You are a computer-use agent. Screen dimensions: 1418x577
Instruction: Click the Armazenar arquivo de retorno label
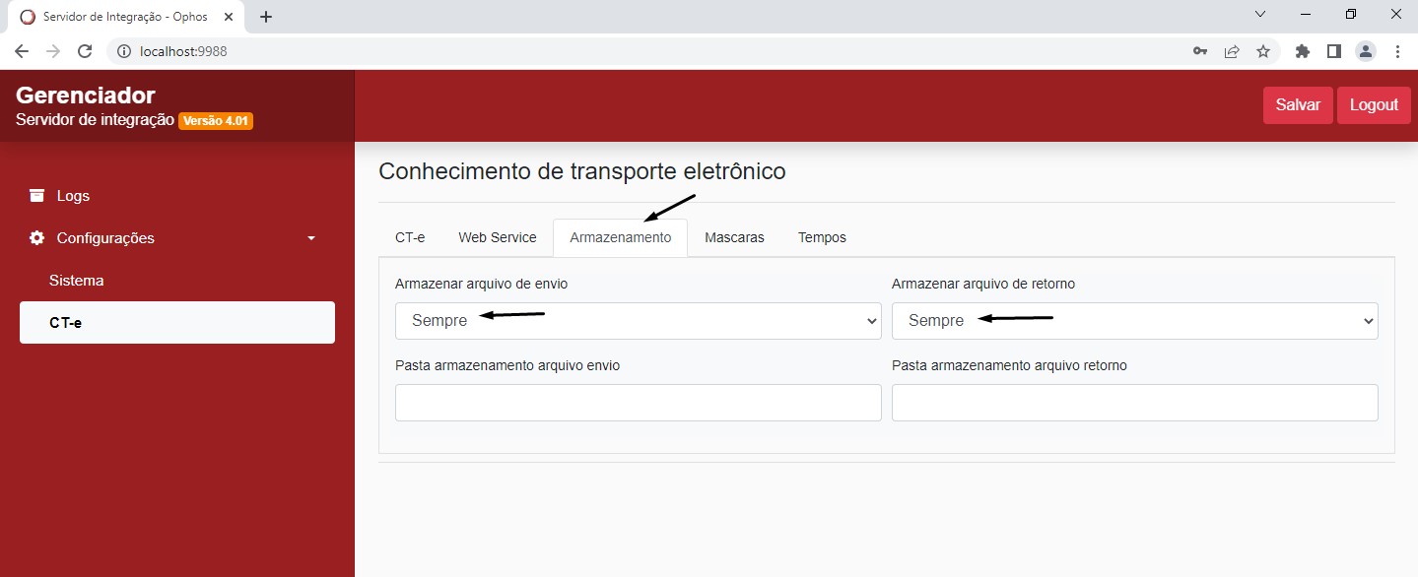tap(983, 284)
